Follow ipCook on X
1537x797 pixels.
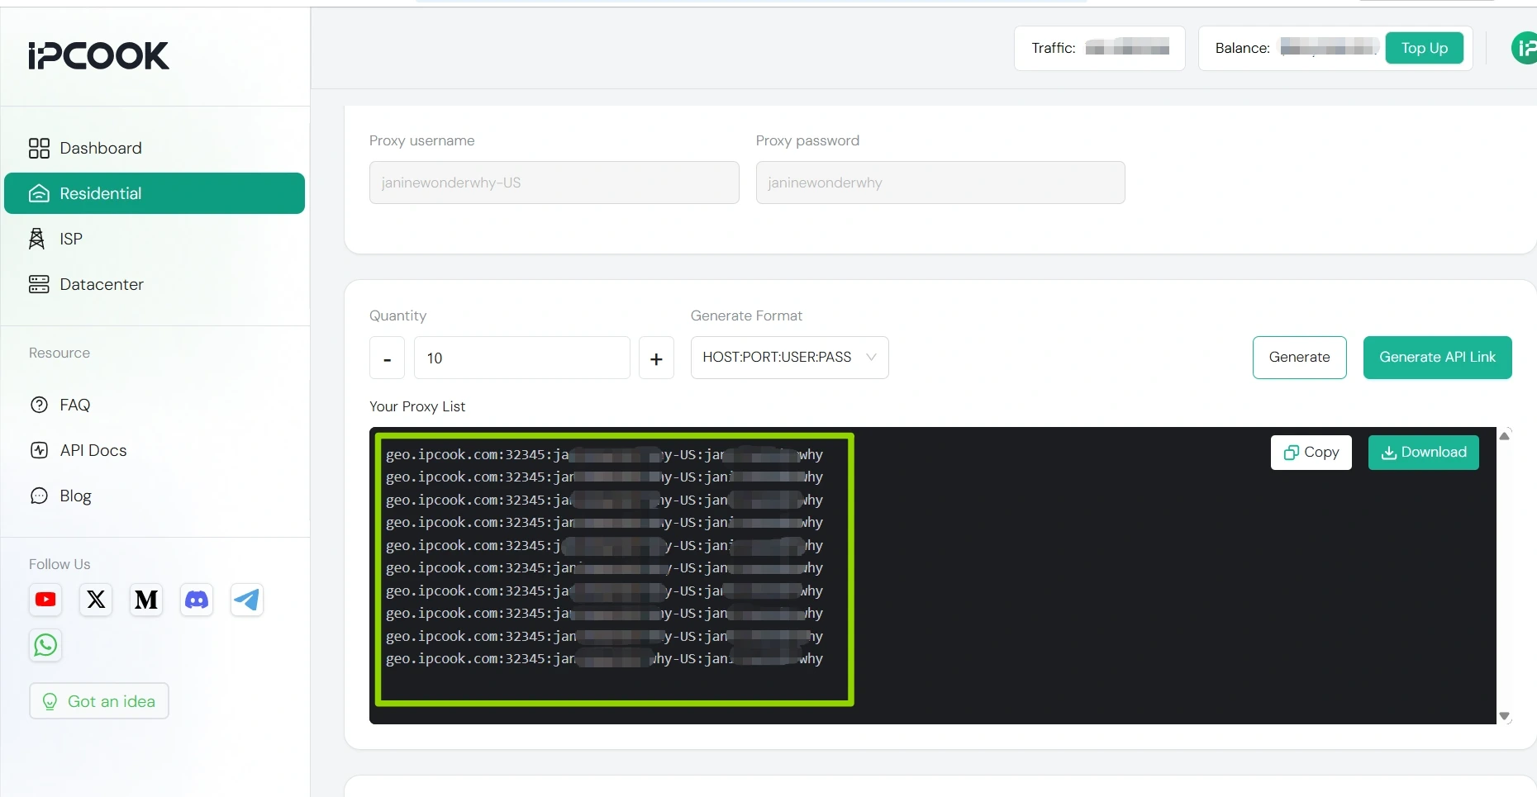click(95, 600)
